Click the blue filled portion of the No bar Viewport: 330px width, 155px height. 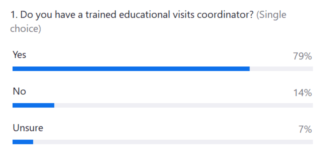point(33,105)
